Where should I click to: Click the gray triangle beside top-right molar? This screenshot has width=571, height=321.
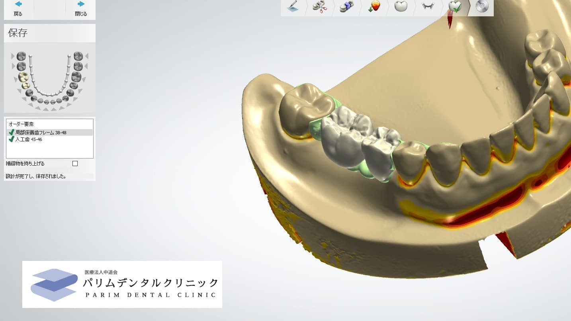86,56
